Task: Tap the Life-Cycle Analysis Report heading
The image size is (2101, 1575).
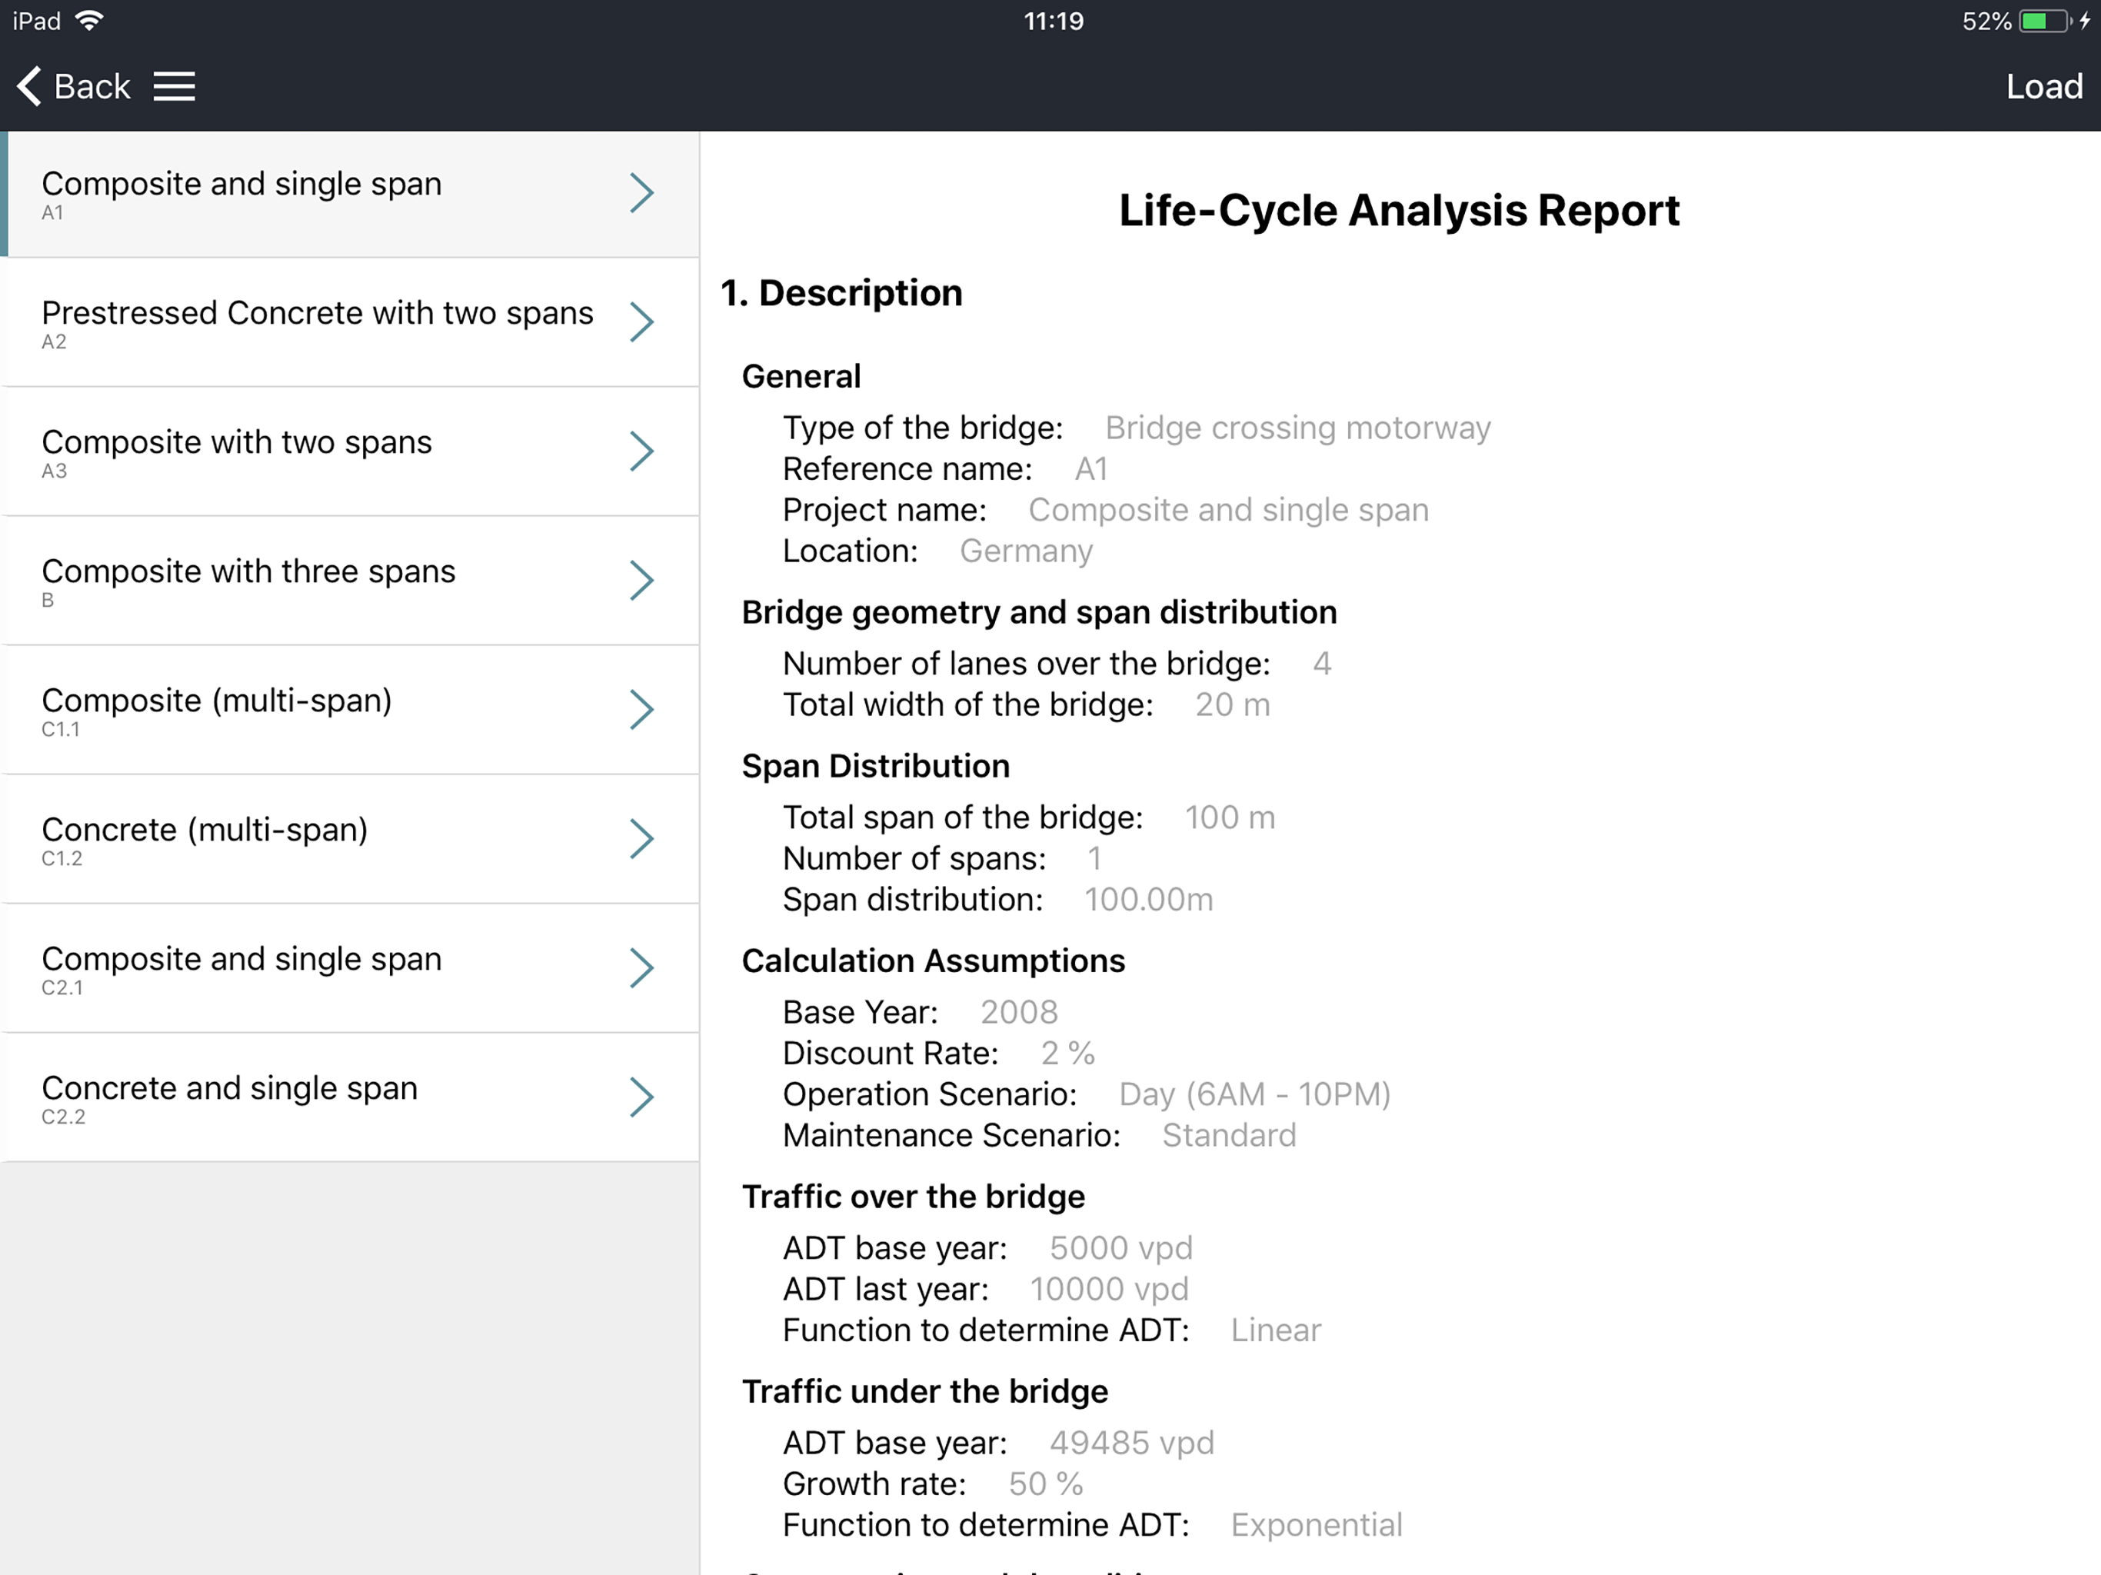Action: pyautogui.click(x=1398, y=211)
